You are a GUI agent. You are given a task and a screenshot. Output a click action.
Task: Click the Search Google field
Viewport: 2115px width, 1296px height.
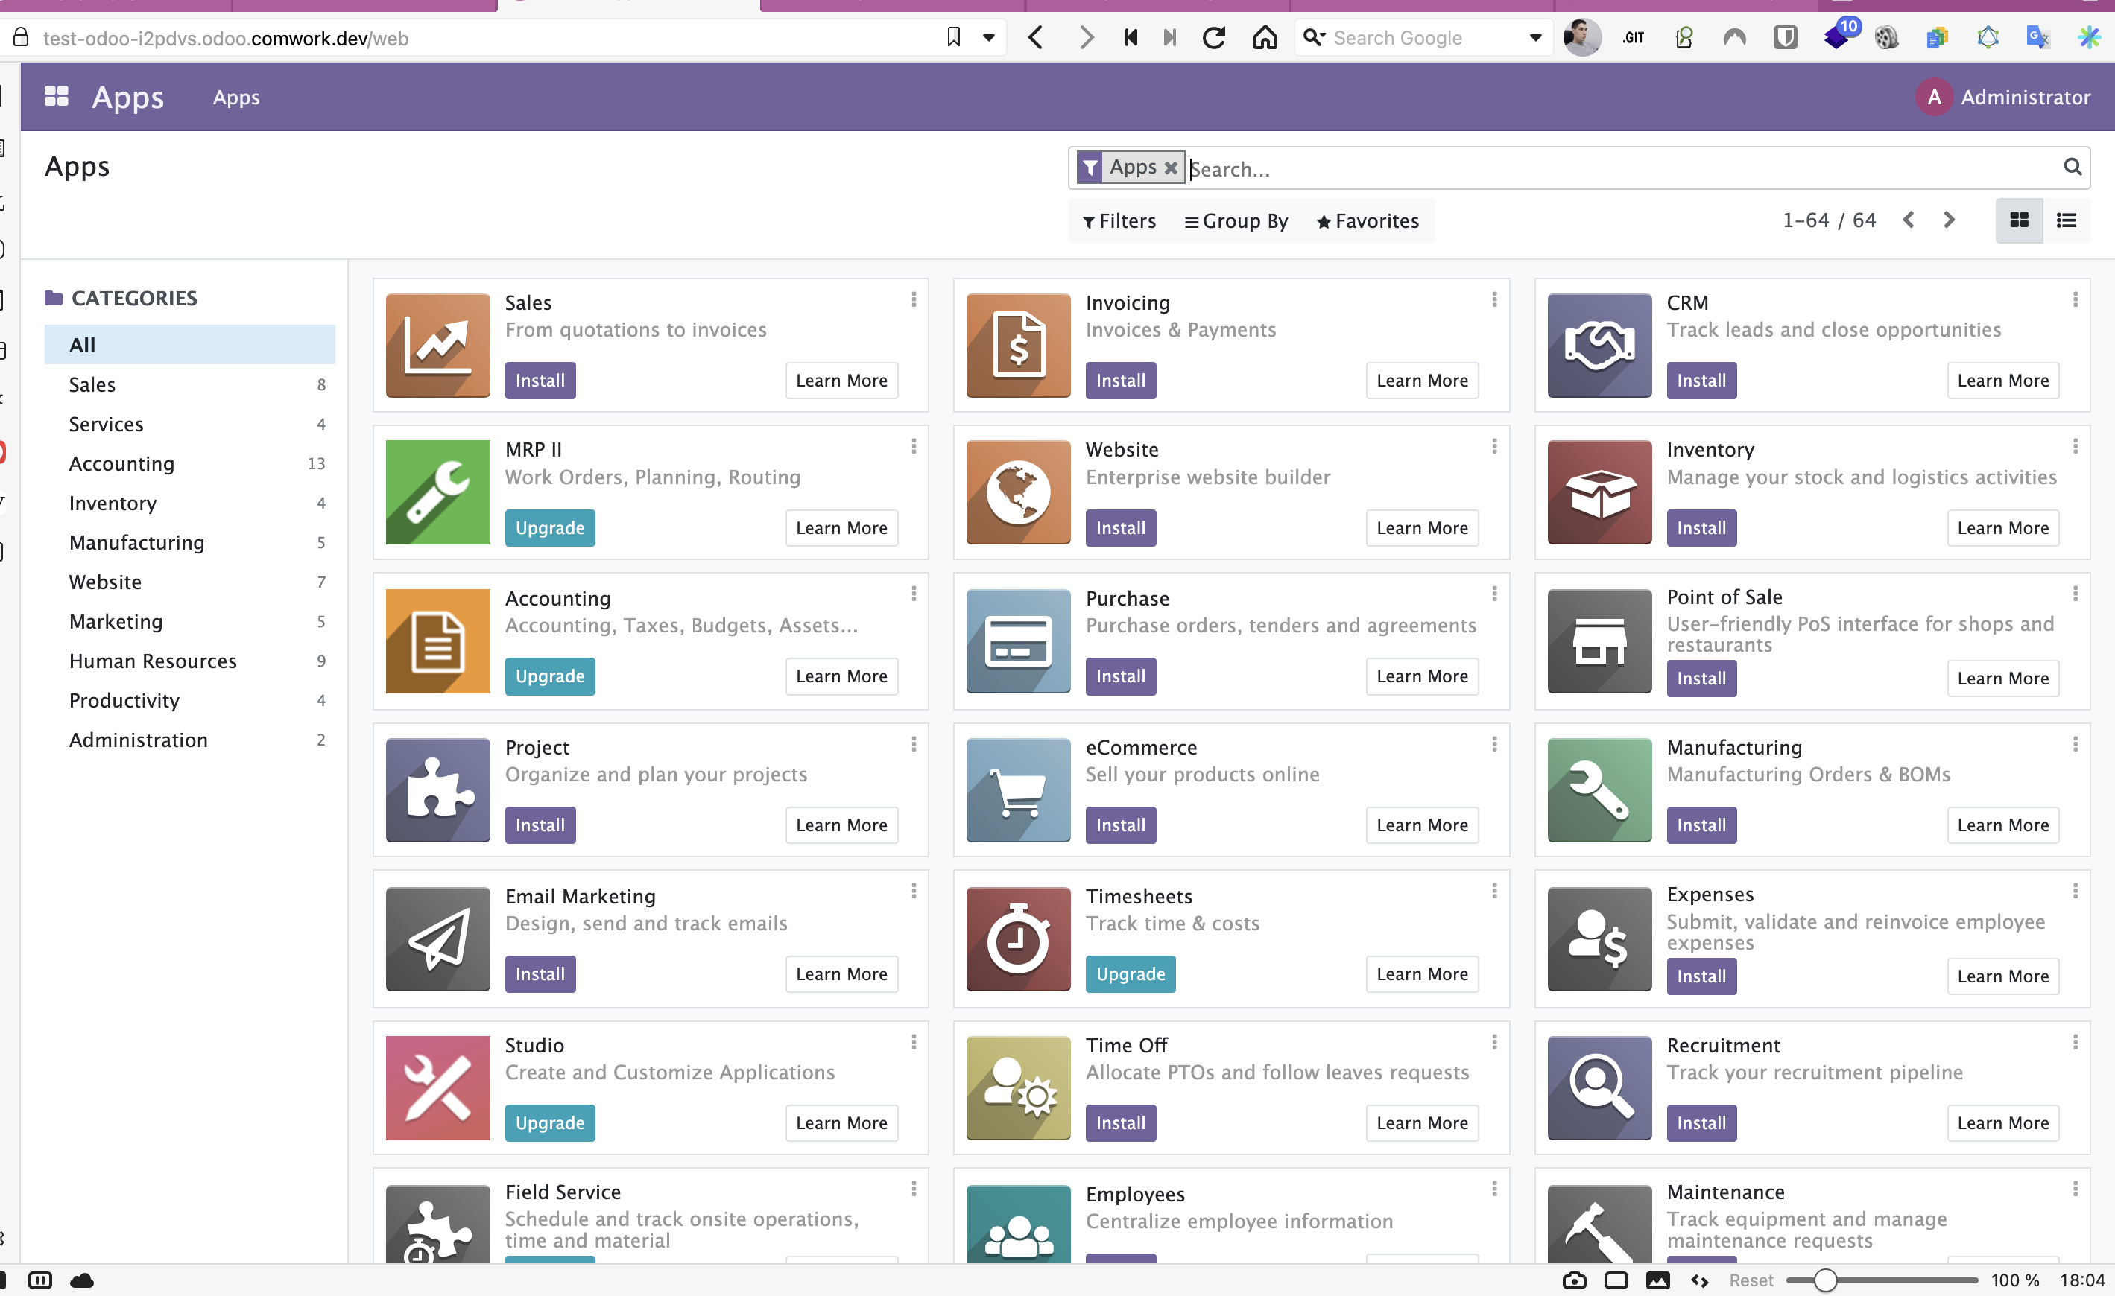[1425, 38]
